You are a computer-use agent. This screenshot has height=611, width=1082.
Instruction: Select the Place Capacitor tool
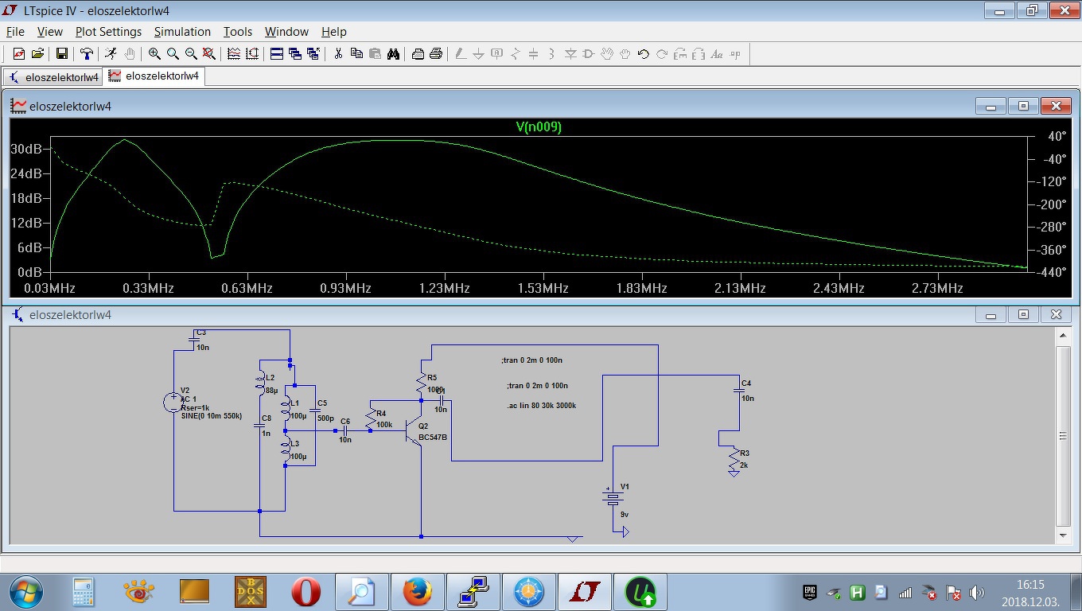[534, 54]
